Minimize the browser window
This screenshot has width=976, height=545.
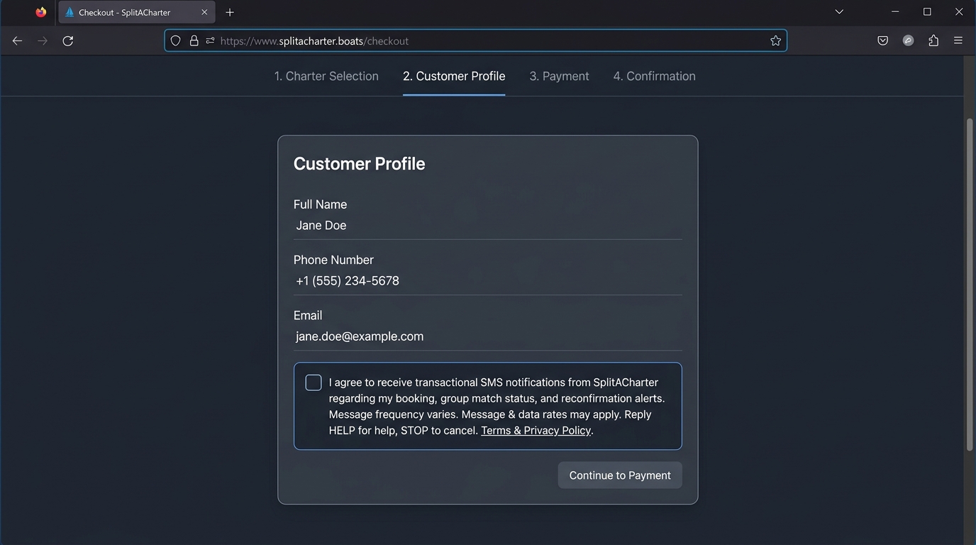tap(895, 12)
